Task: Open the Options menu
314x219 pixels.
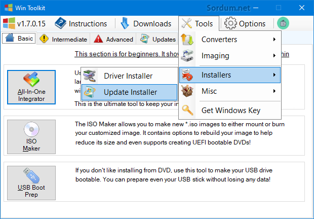Action: (245, 23)
